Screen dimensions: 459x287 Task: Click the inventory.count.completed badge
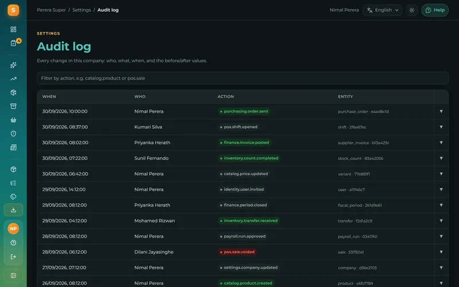[x=249, y=158]
